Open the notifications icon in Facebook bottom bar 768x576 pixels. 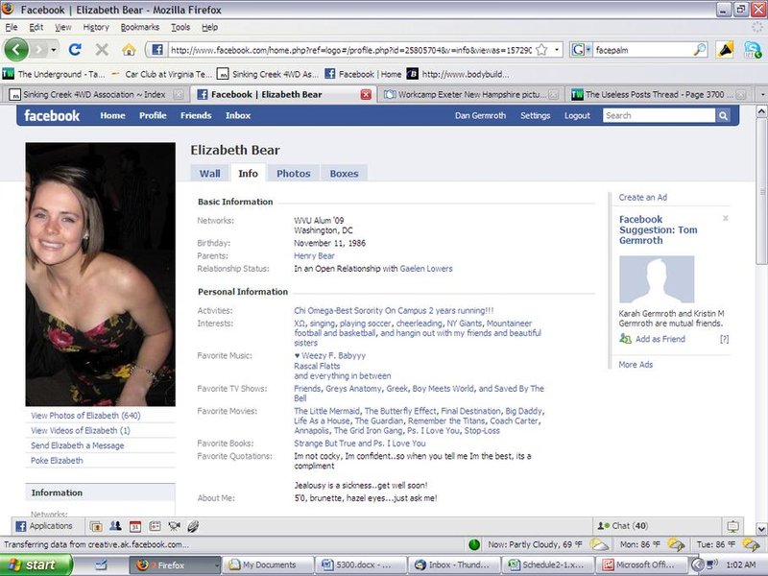tap(732, 526)
